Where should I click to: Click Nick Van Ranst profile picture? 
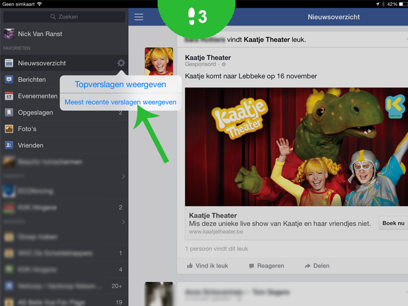coord(9,34)
